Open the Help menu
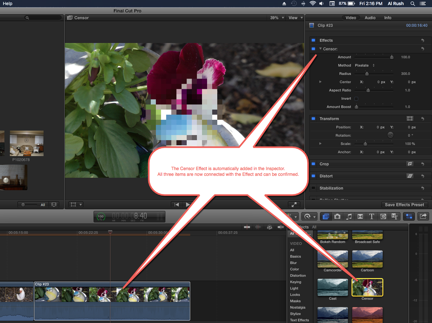The width and height of the screenshot is (432, 323). (8, 4)
